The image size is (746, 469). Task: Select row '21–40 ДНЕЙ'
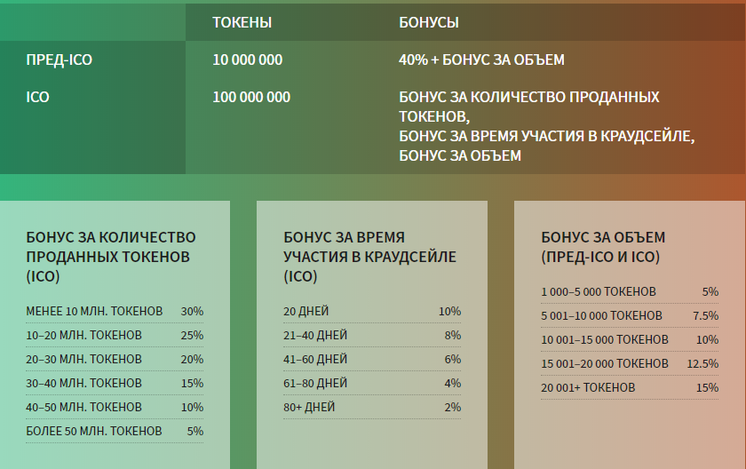point(372,336)
